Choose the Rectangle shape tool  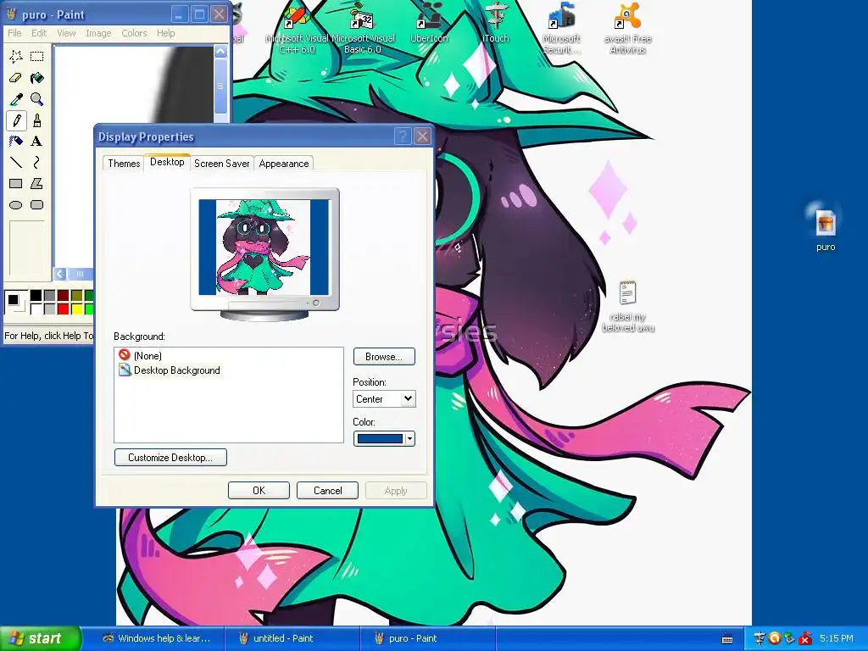tap(16, 183)
